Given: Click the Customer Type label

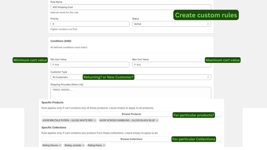Looking at the screenshot, I should (x=59, y=72).
